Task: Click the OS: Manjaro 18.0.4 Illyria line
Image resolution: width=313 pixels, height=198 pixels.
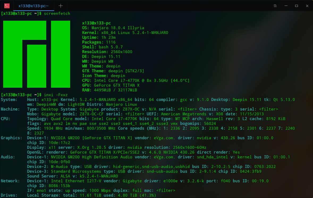Action: (x=112, y=28)
